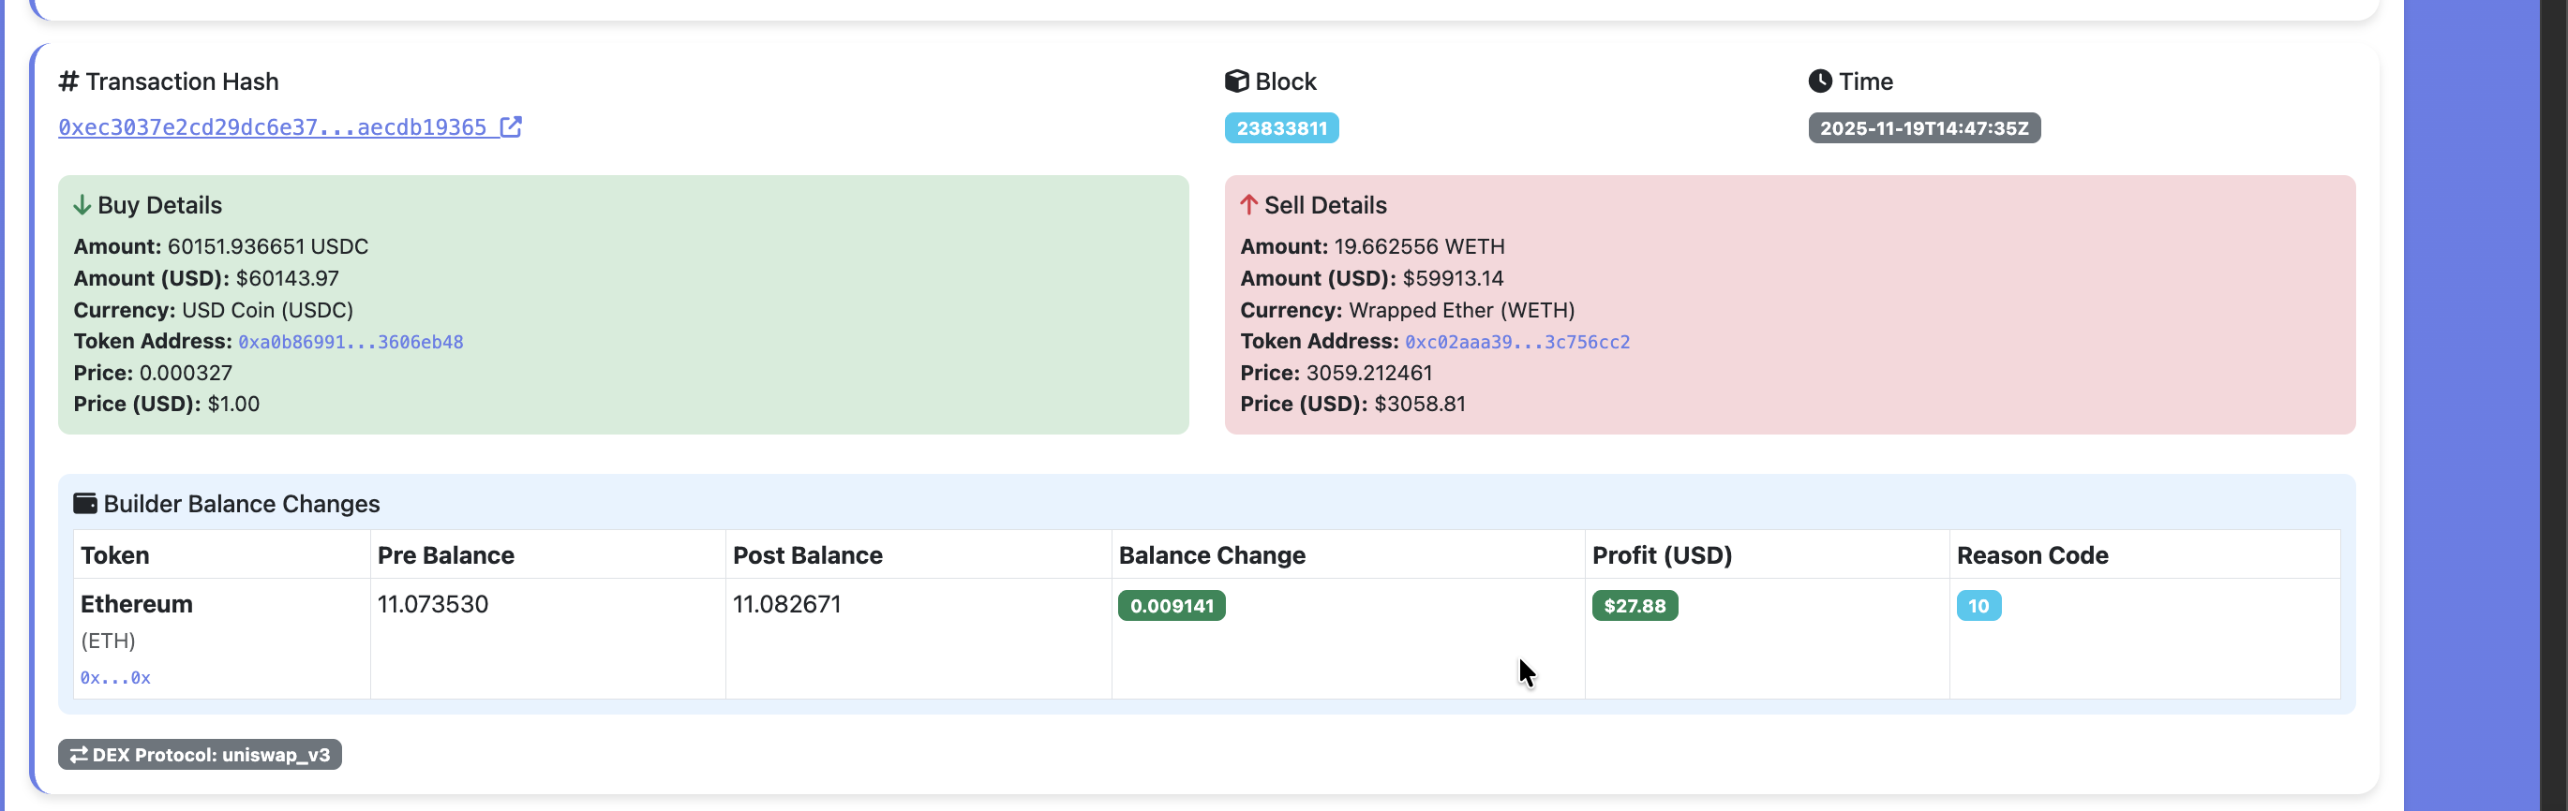This screenshot has height=811, width=2568.
Task: Open USDC token address 0xa0b86991 link
Action: pyautogui.click(x=350, y=342)
